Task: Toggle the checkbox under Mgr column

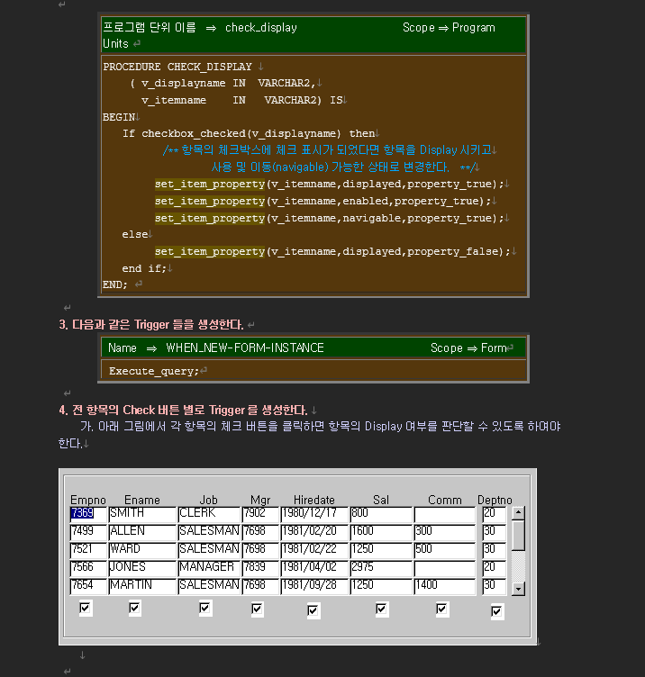Action: click(x=257, y=609)
